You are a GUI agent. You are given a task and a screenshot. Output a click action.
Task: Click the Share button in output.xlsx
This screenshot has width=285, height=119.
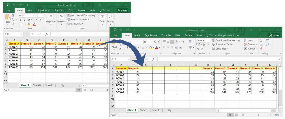(274, 35)
